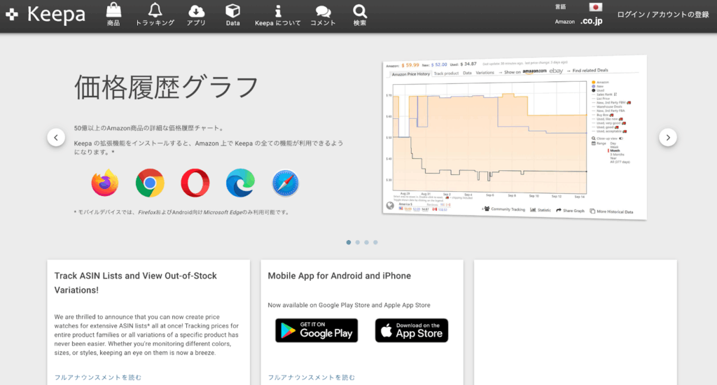The width and height of the screenshot is (717, 385).
Task: Click Mobile App for Android and iPhone heading
Action: point(340,276)
